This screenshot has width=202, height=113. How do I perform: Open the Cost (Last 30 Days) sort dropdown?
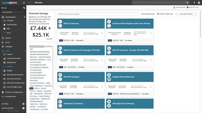[x=196, y=14]
